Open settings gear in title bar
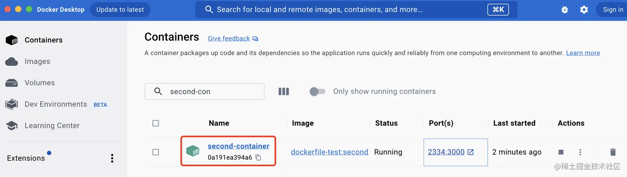 pos(584,10)
